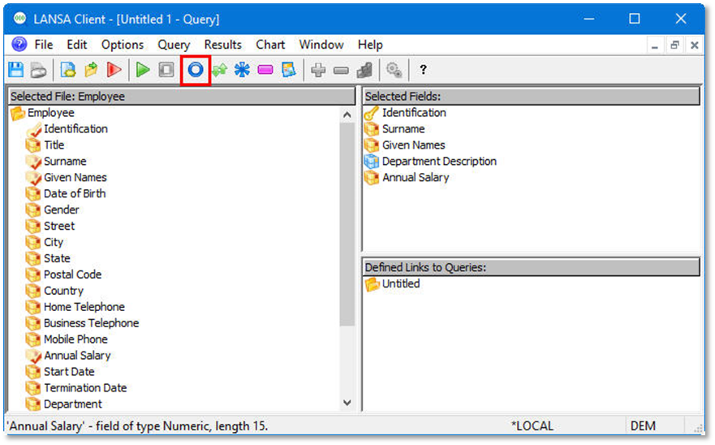
Task: Click the pink rectangle toolbar icon
Action: (x=265, y=70)
